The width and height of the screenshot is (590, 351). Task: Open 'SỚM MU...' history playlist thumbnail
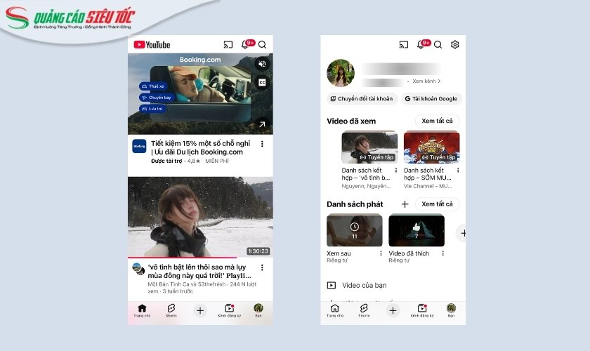(431, 147)
